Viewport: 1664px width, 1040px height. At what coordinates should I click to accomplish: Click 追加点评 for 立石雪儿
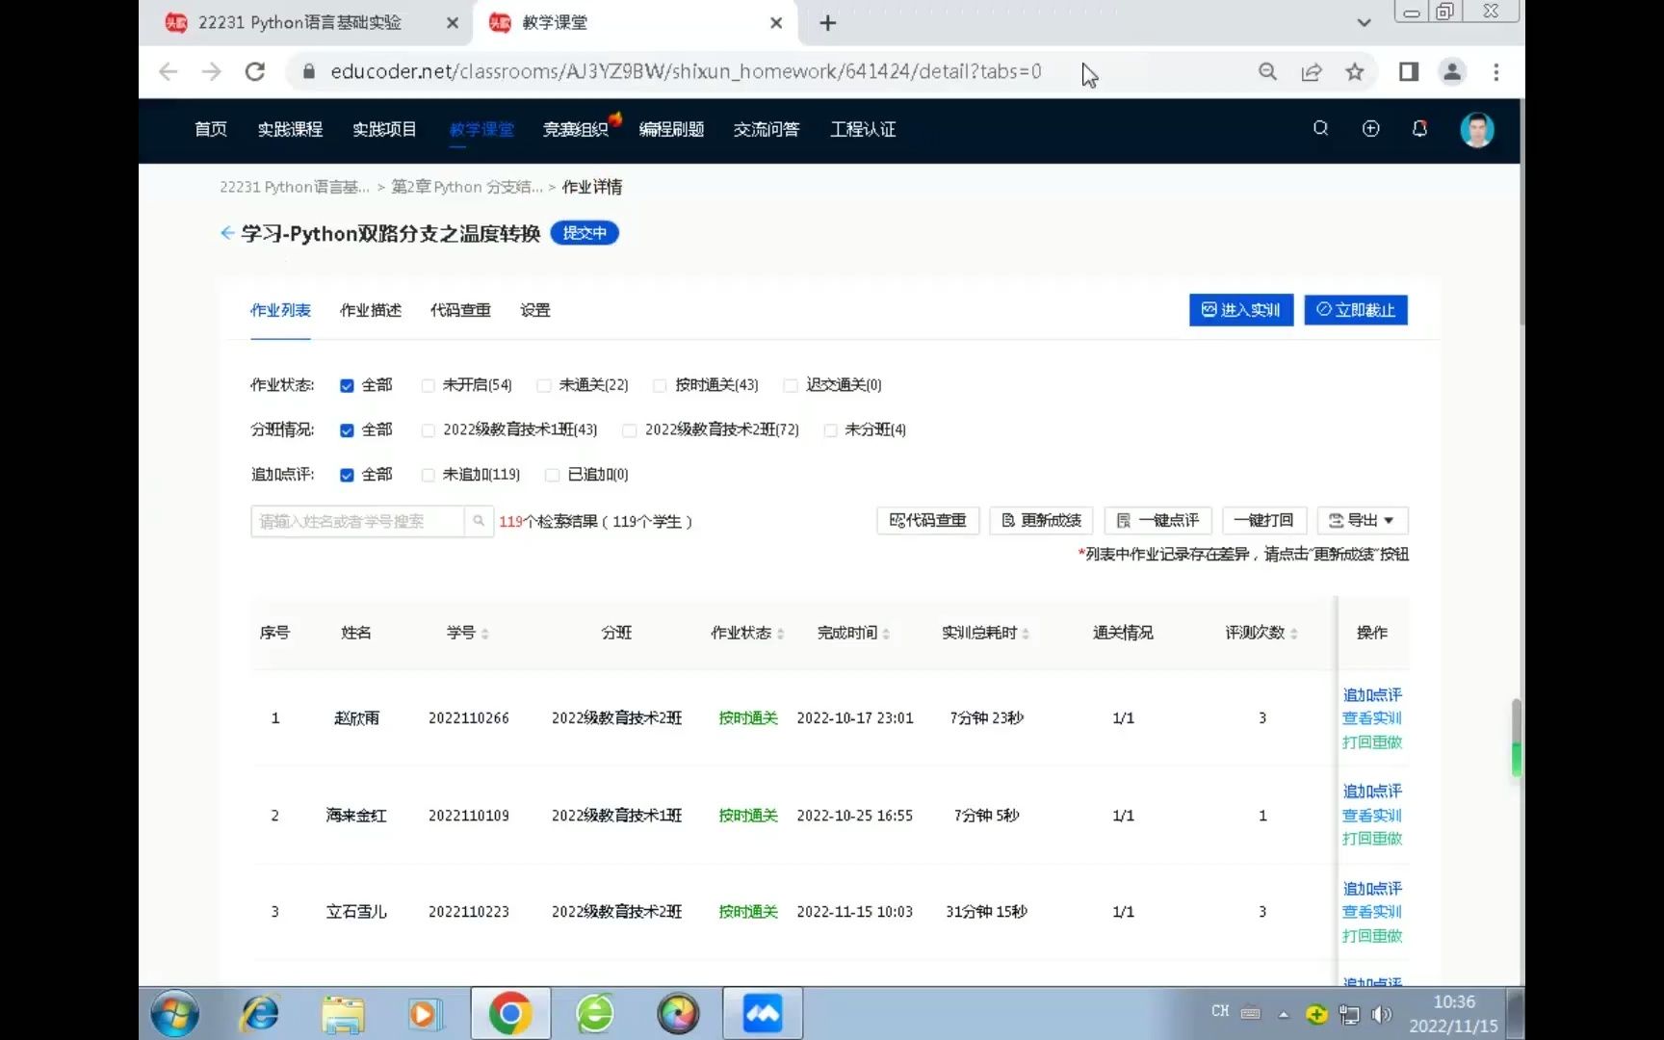pos(1372,888)
